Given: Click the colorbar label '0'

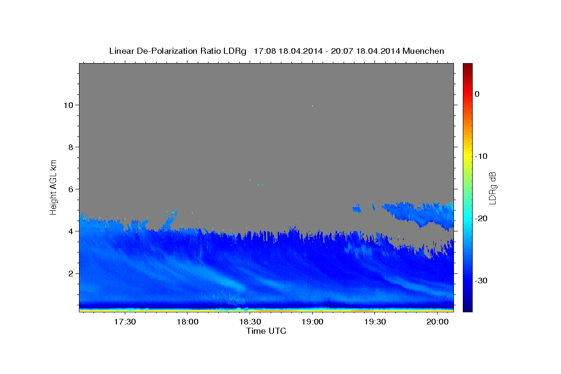Looking at the screenshot, I should (477, 94).
